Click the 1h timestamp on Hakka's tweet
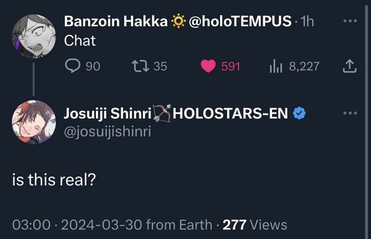Screen dimensions: 371x239 click(x=308, y=22)
